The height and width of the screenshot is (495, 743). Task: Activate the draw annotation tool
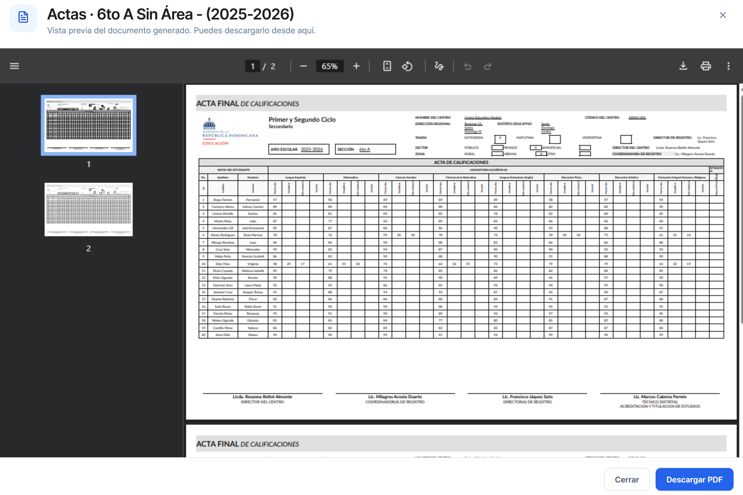[x=439, y=66]
